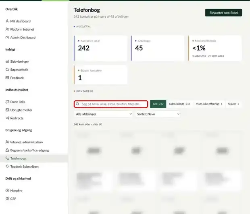Open Feedback section
This screenshot has width=250, height=214.
17,78
